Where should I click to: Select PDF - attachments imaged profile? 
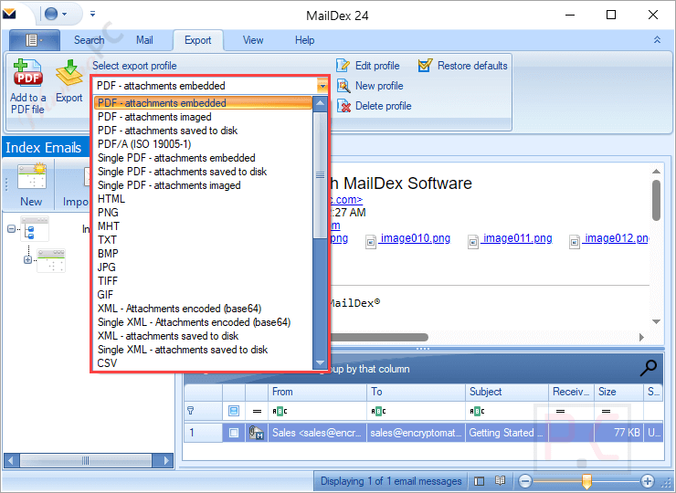(x=203, y=117)
